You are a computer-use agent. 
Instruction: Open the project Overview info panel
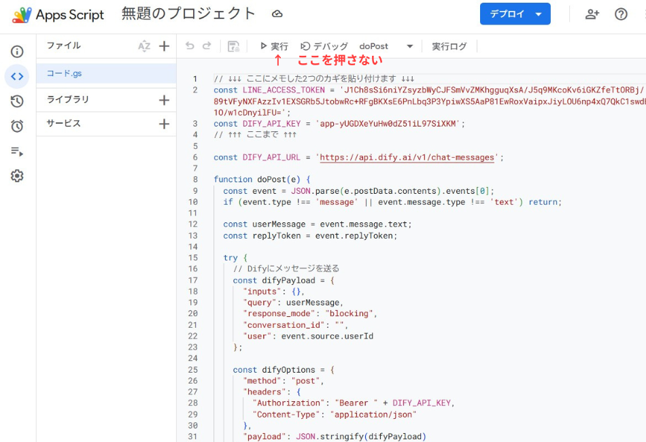click(16, 50)
